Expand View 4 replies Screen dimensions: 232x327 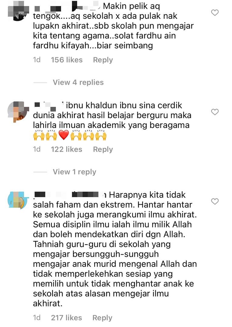point(78,82)
